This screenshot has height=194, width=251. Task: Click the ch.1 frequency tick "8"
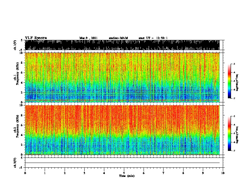point(22,63)
